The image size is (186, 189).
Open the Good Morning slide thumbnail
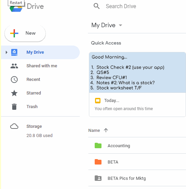(x=137, y=72)
